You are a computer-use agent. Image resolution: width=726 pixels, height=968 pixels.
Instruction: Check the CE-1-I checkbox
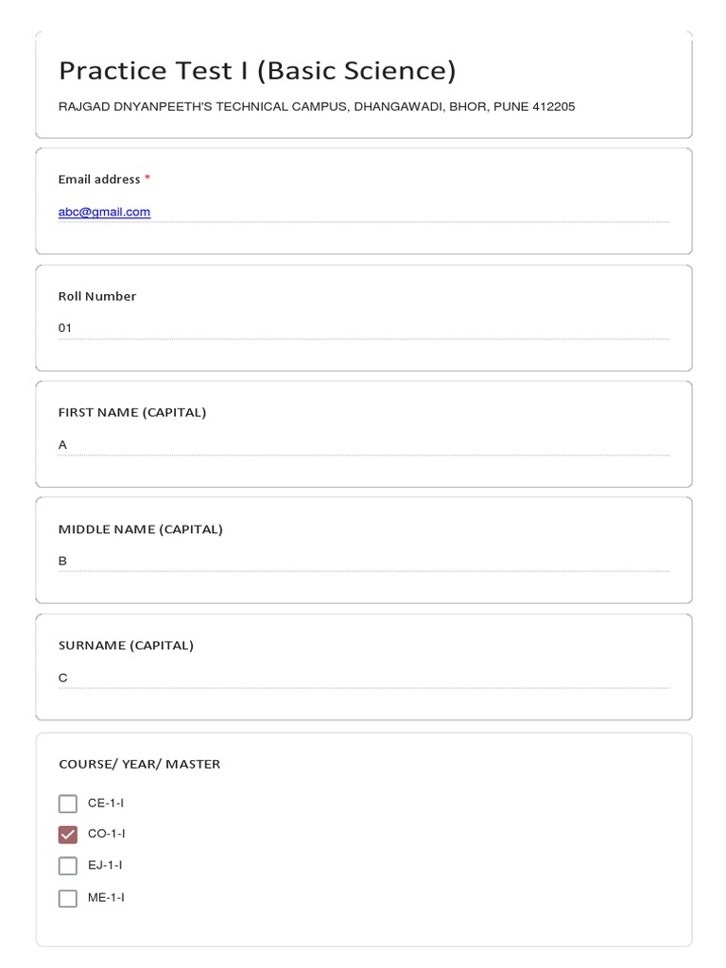(x=67, y=804)
